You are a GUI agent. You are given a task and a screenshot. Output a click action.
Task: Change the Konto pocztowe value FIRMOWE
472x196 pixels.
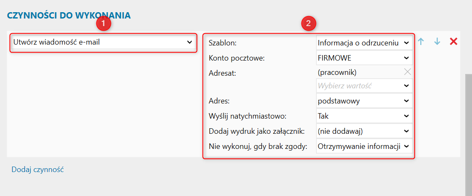(364, 58)
